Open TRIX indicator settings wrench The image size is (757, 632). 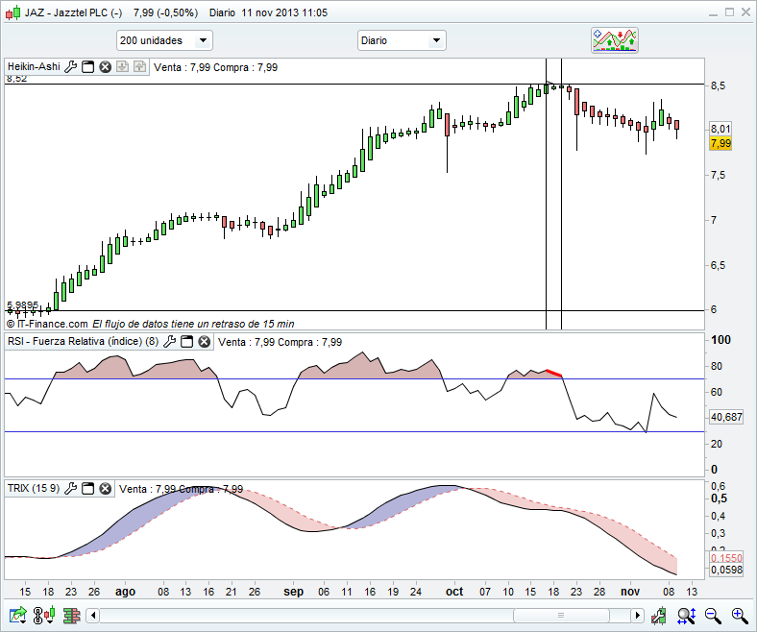[x=70, y=488]
